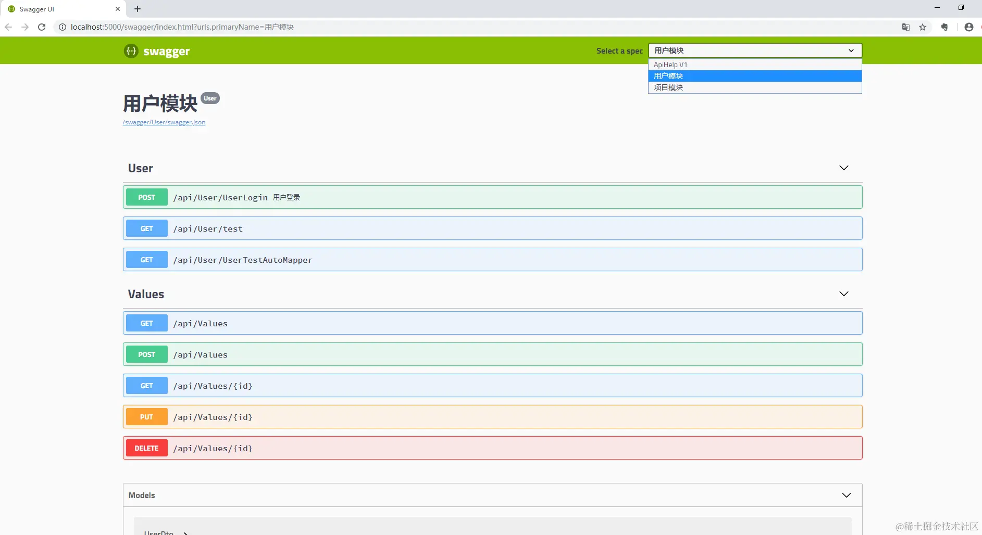Click the swagger logo

157,51
